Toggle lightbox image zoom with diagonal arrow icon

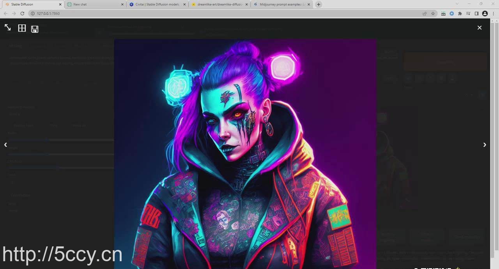(7, 28)
